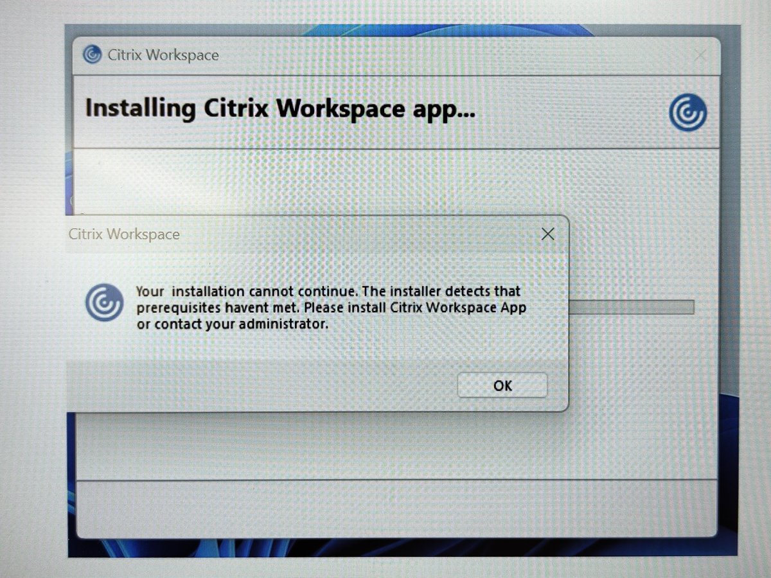The height and width of the screenshot is (578, 771).
Task: Click the installer progress bar
Action: point(631,307)
